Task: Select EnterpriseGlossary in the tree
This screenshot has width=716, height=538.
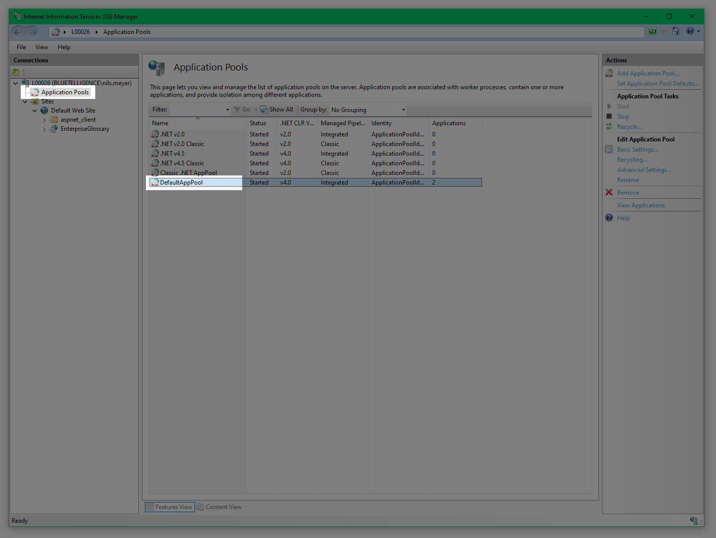Action: 85,129
